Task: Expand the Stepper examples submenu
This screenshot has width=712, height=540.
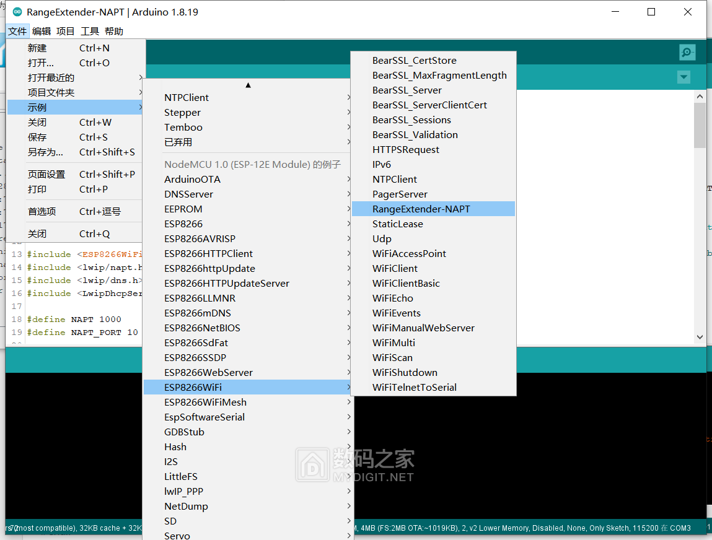Action: [x=248, y=113]
